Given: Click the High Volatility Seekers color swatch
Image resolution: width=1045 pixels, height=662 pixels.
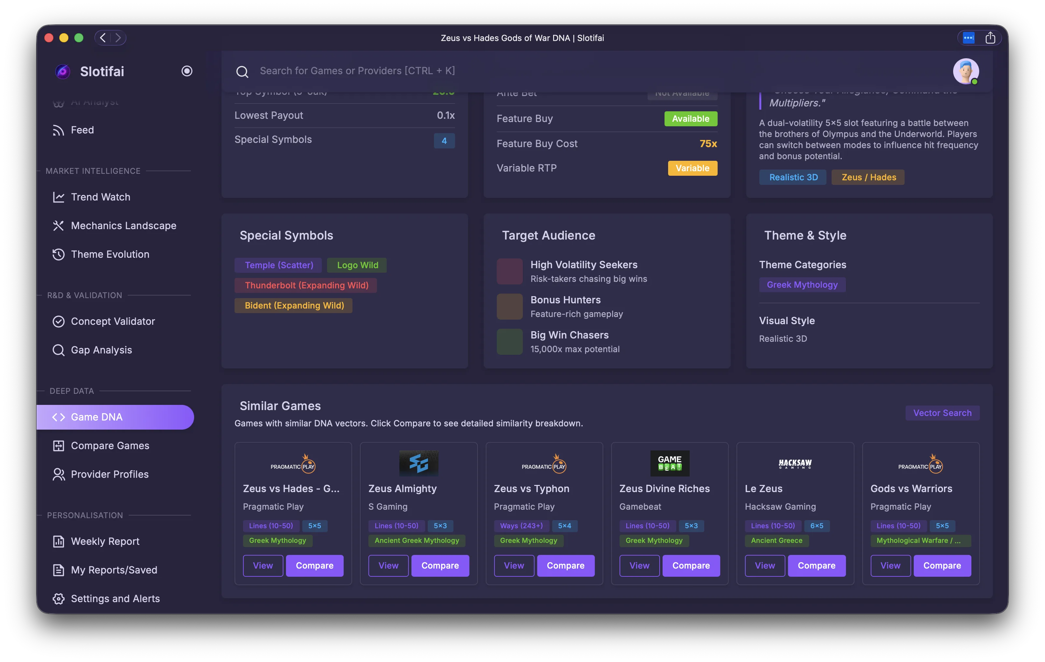Looking at the screenshot, I should (509, 271).
